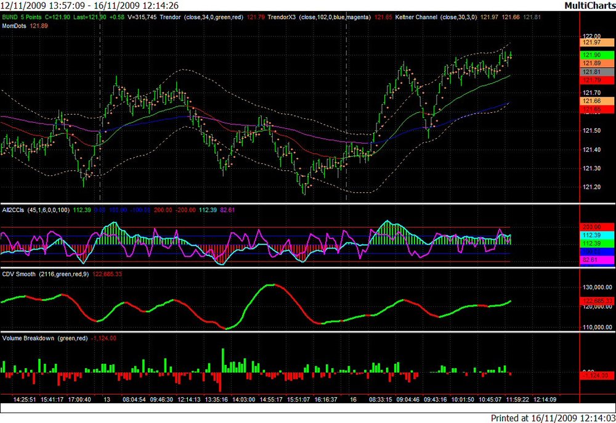Click the 09:46:30 time axis label
Image resolution: width=616 pixels, height=423 pixels.
point(161,400)
